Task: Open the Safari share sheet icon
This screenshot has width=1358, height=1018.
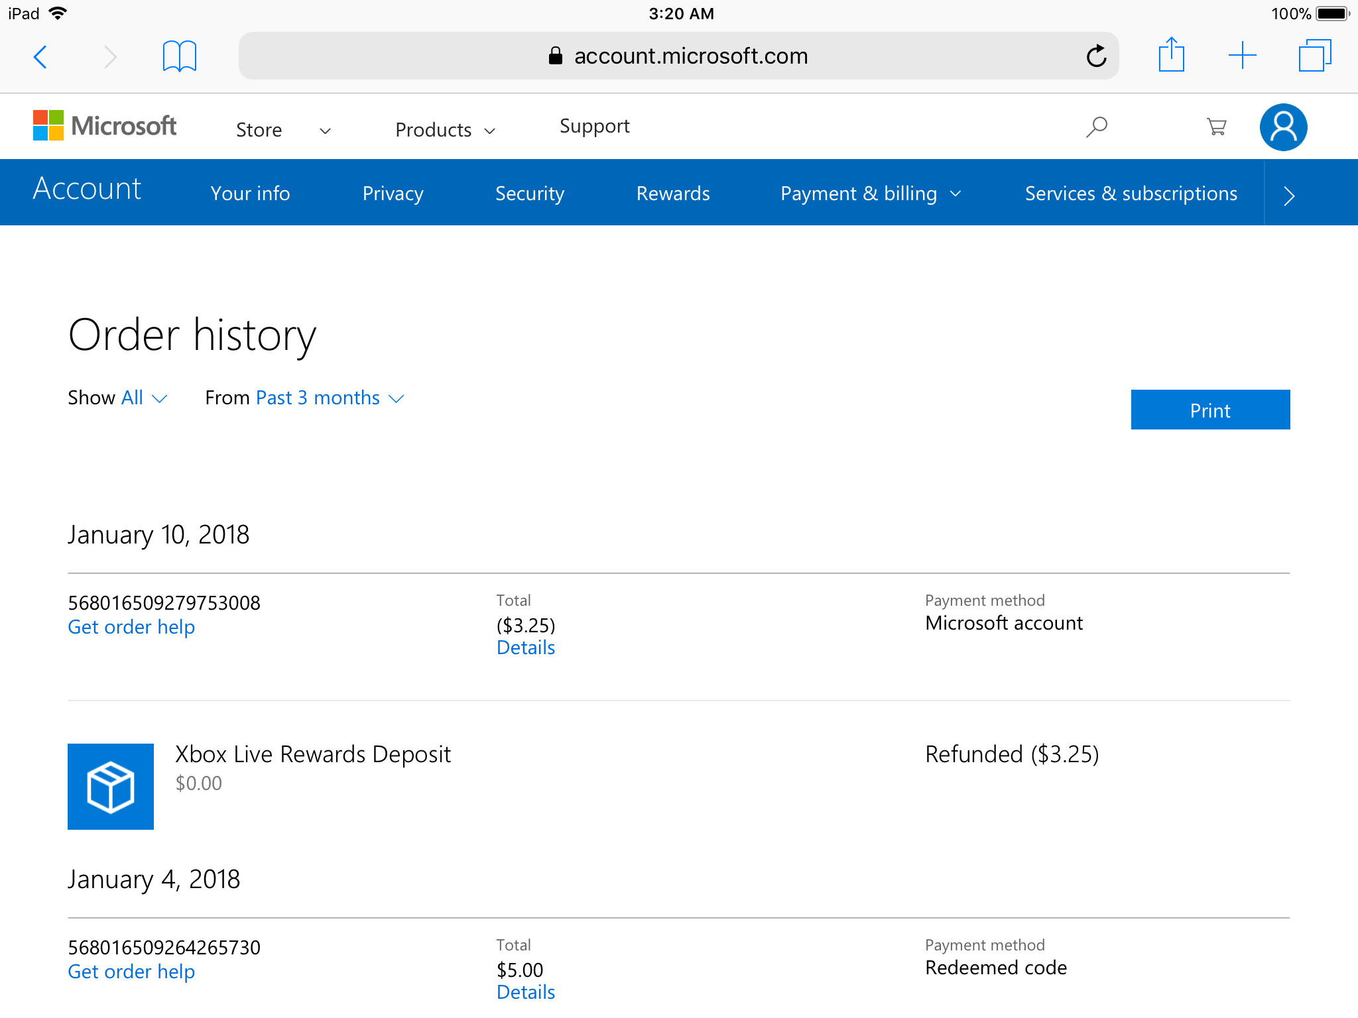Action: (x=1171, y=54)
